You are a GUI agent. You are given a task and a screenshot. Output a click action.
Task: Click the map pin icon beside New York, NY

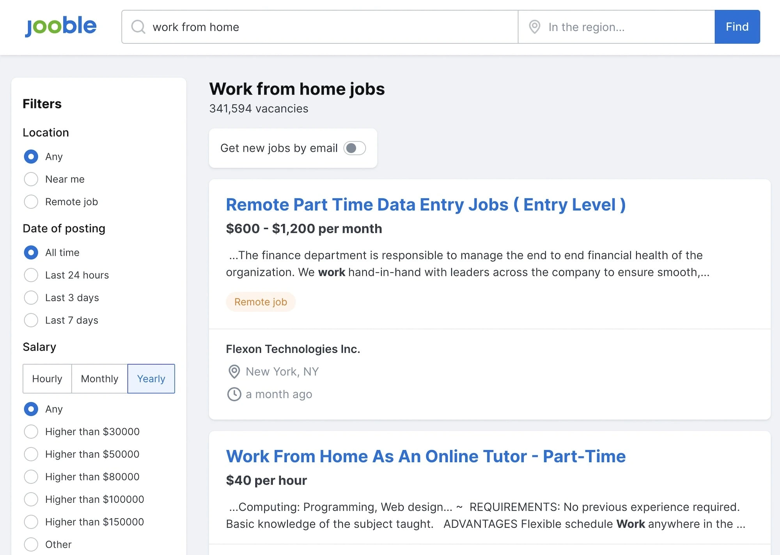pos(234,372)
